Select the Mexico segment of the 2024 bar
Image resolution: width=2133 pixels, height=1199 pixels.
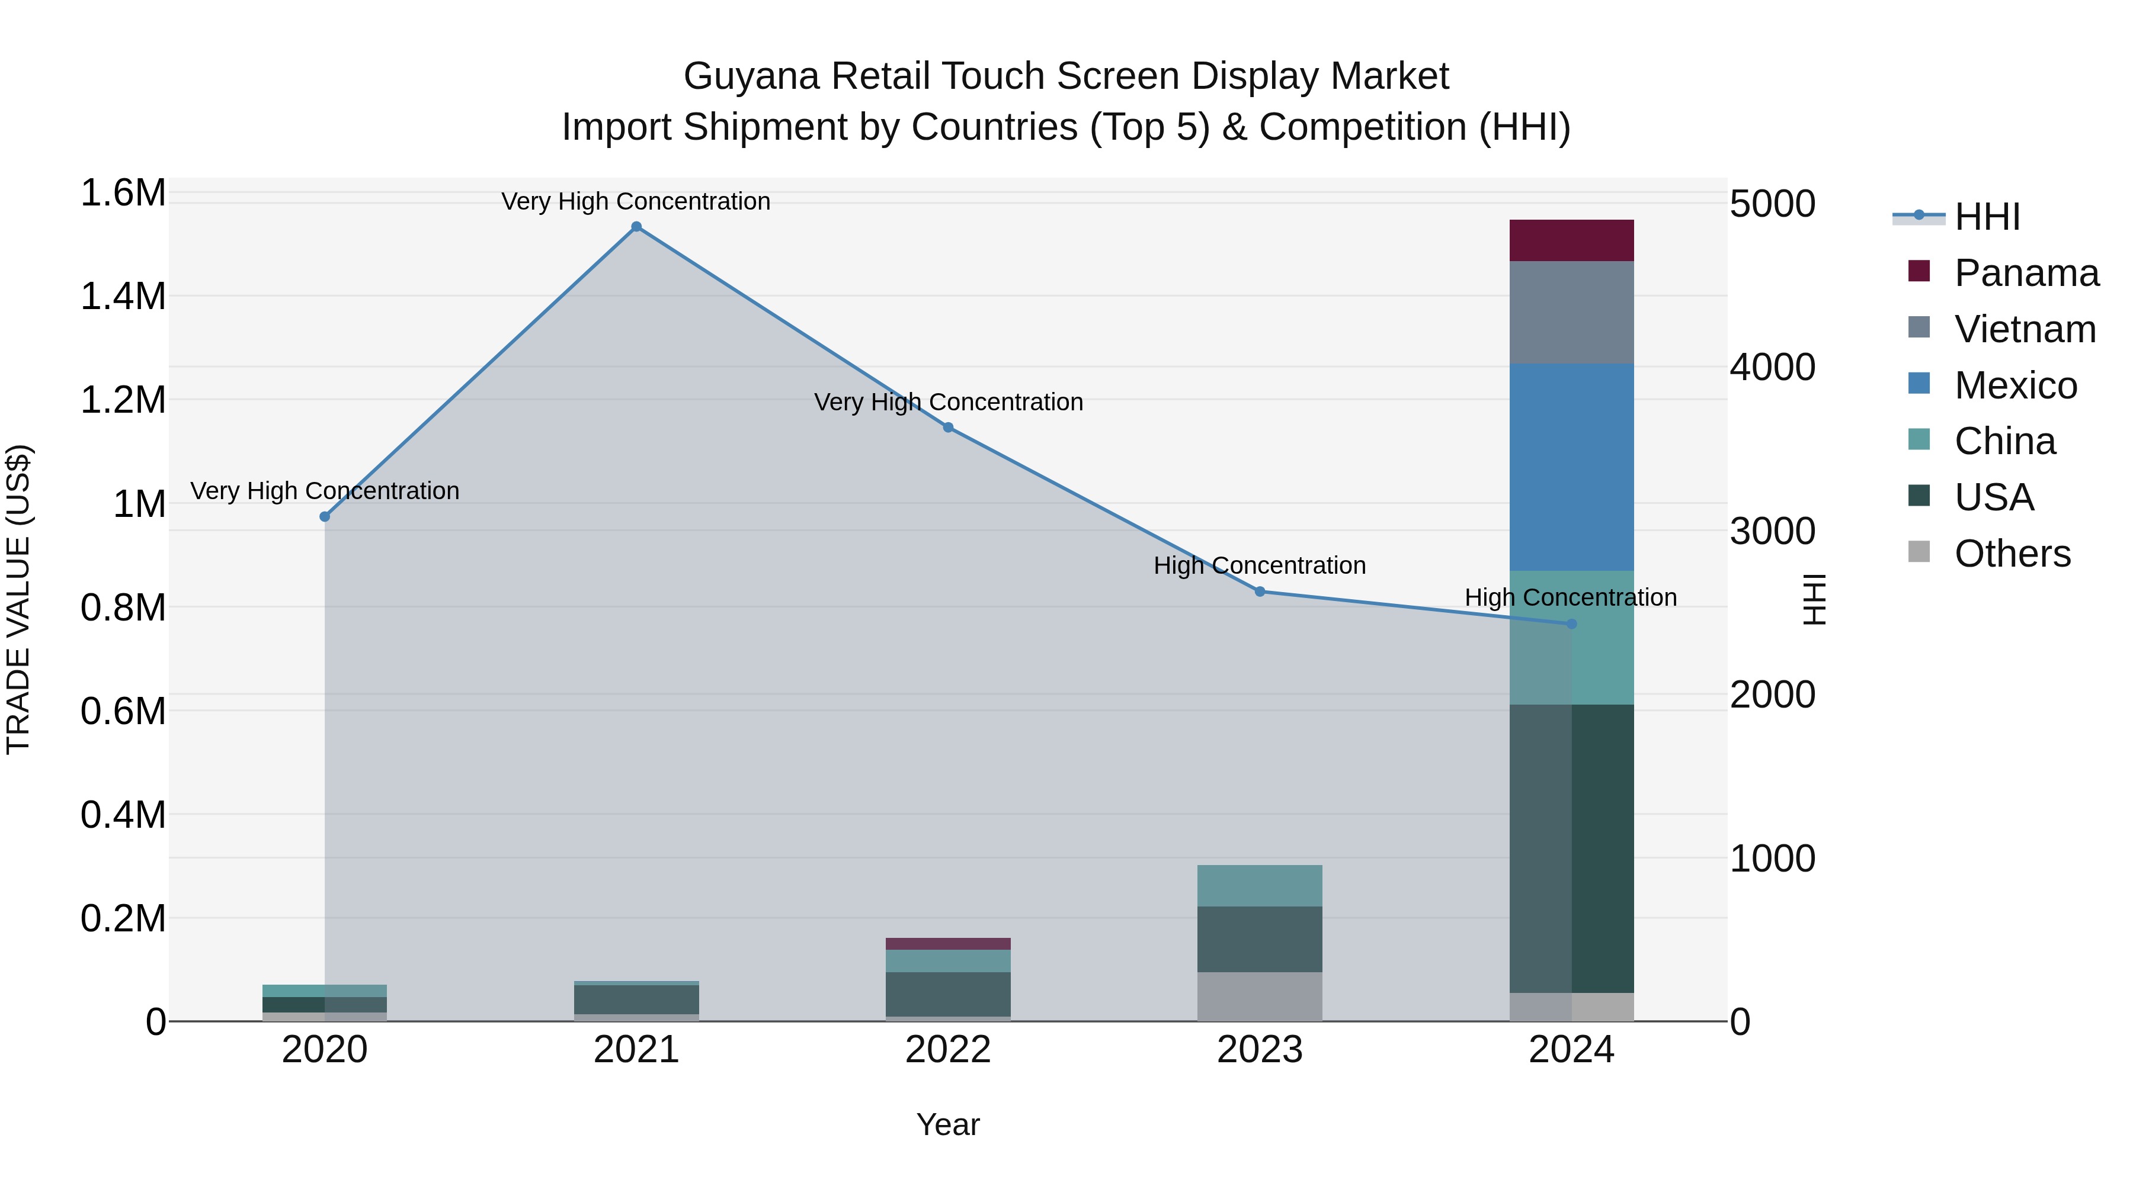(1571, 468)
